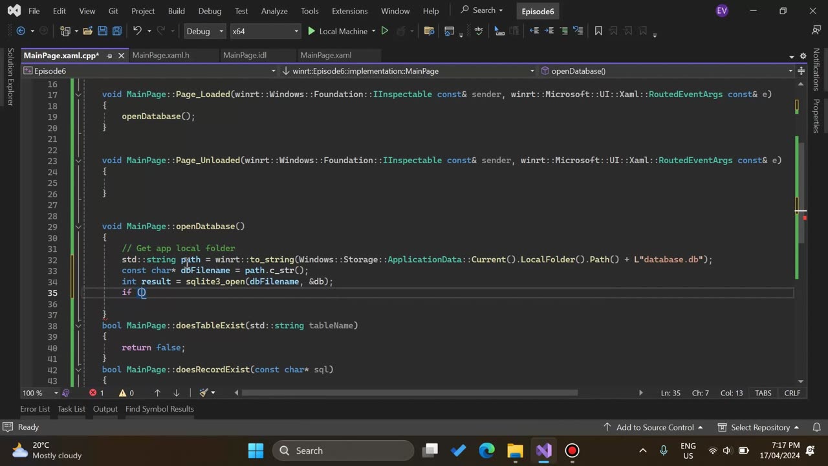The width and height of the screenshot is (828, 466).
Task: Open the openDatabase() member dropdown
Action: [x=667, y=71]
